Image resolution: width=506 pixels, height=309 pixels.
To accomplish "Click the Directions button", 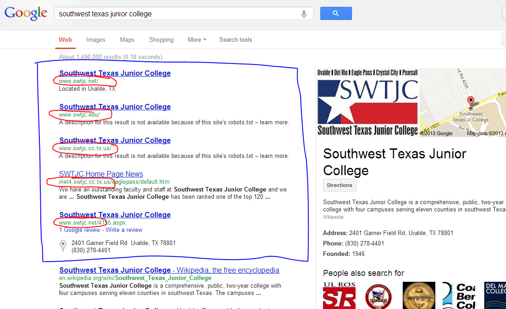I will 339,185.
